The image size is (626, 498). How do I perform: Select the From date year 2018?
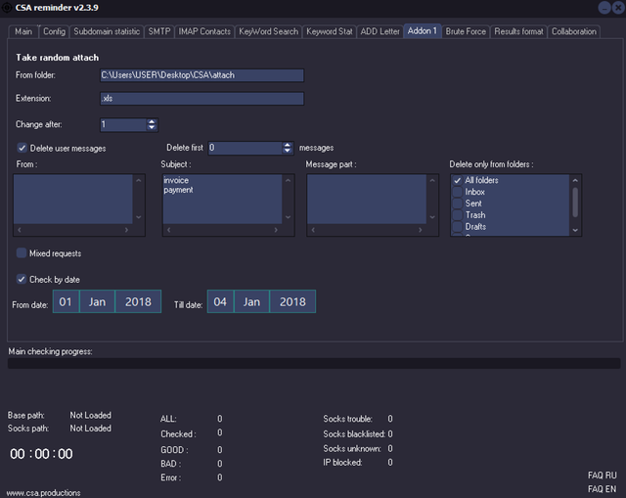point(138,301)
